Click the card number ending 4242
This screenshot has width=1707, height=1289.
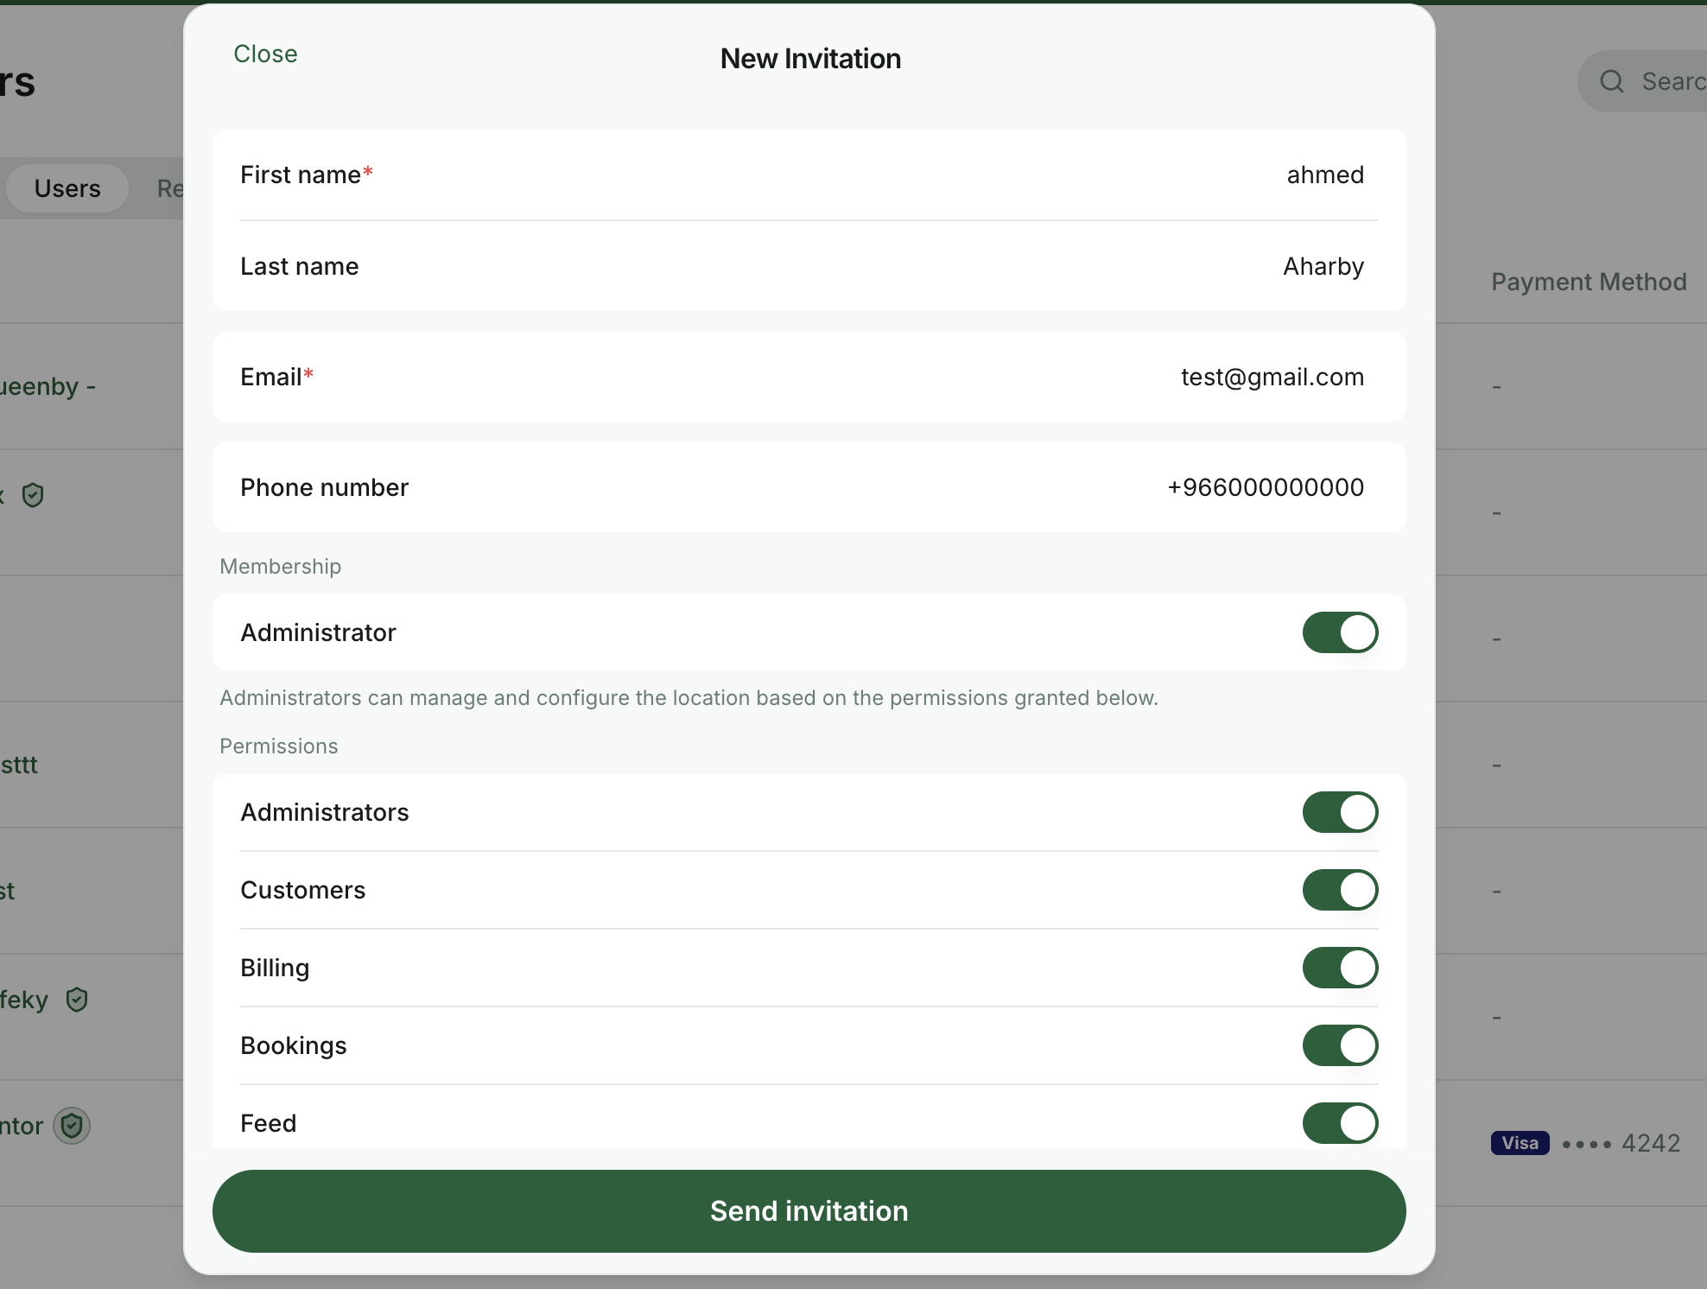(1621, 1143)
